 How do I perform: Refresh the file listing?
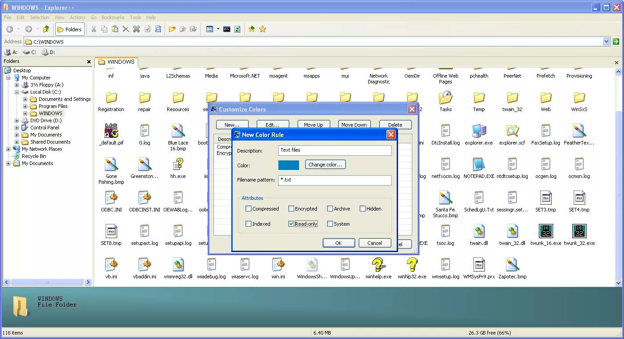click(238, 29)
